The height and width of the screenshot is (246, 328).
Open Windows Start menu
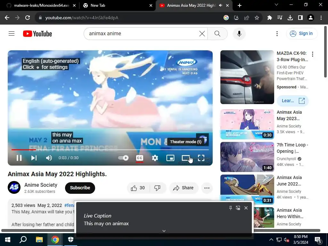[8, 240]
